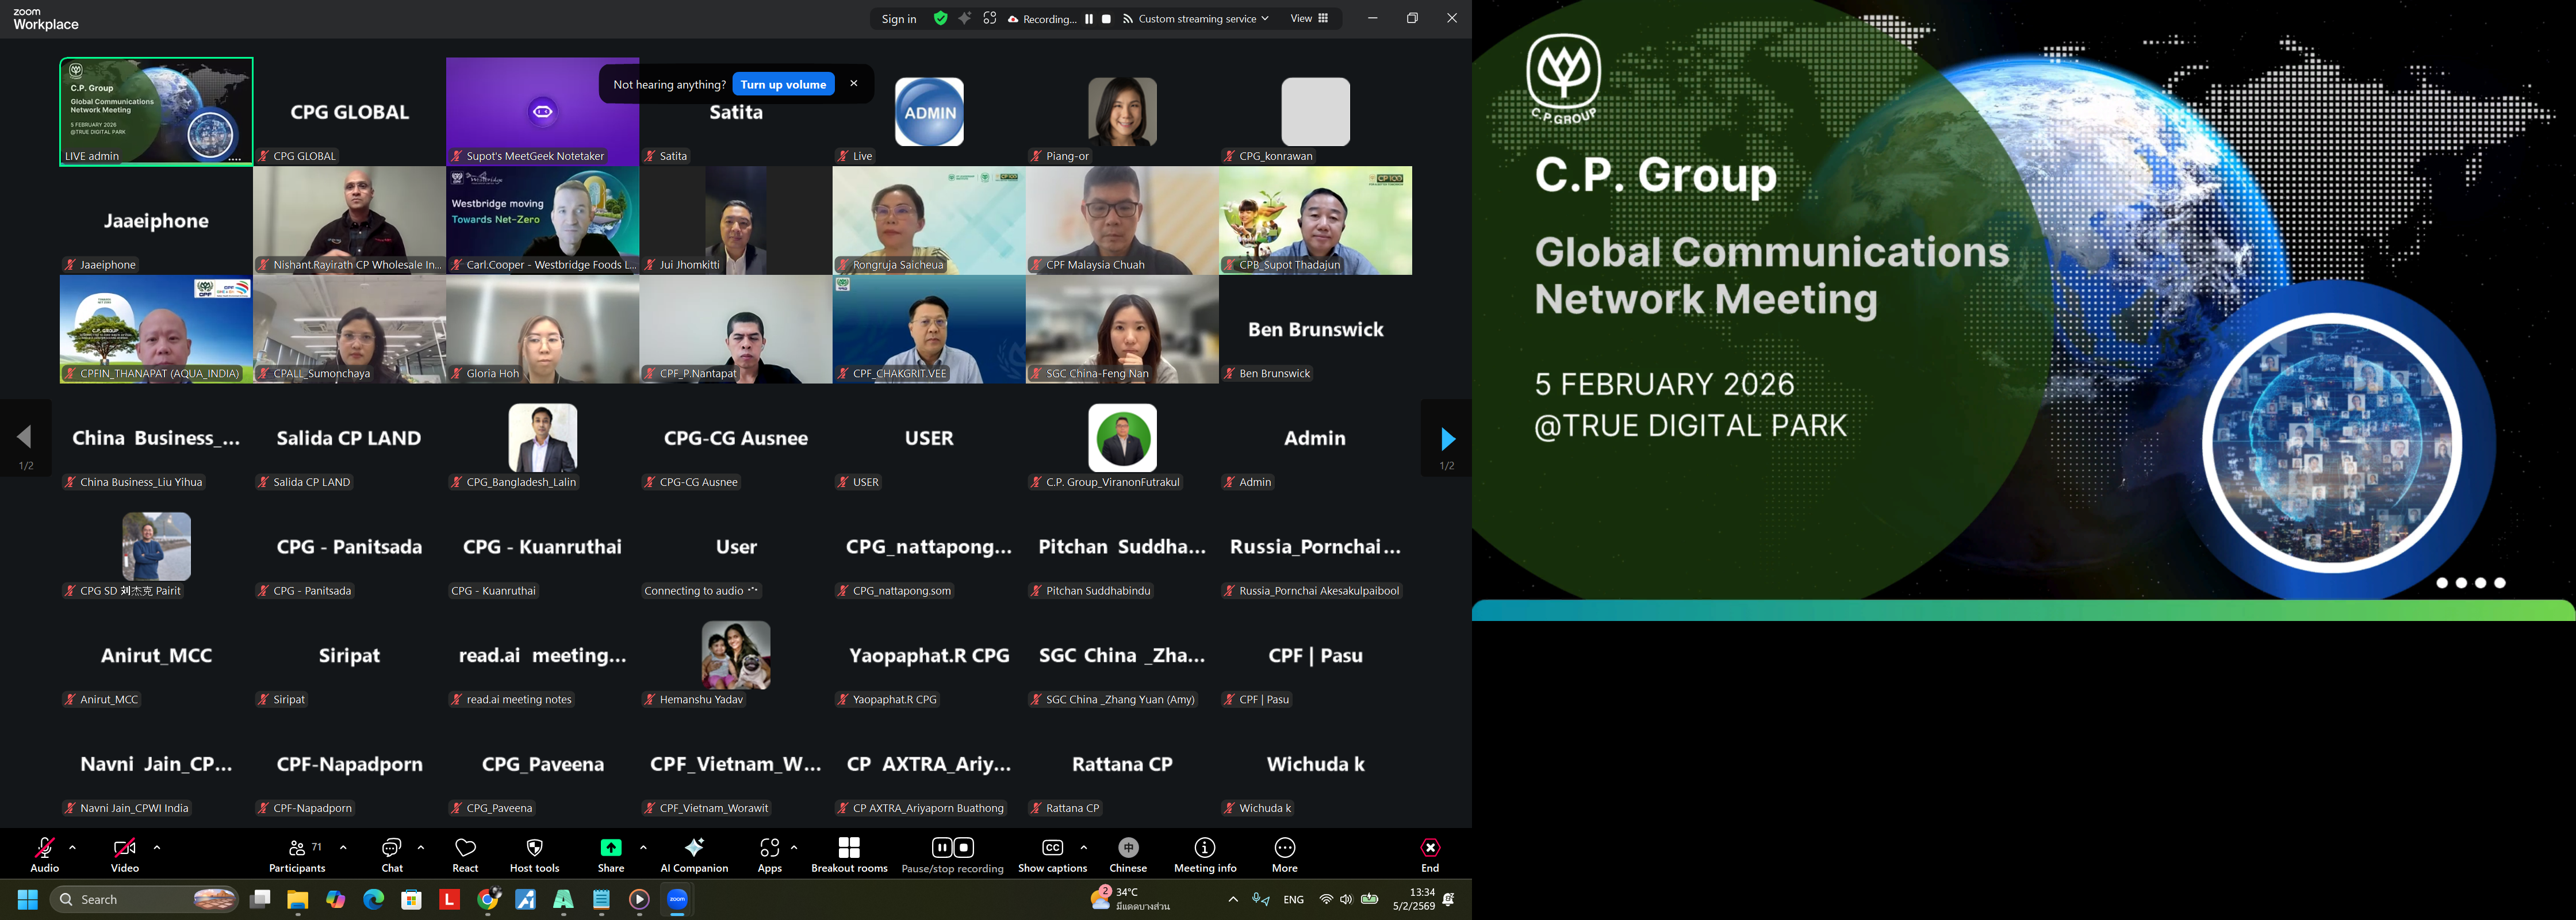Image resolution: width=2576 pixels, height=920 pixels.
Task: Turn on camera with Video button
Action: [x=124, y=855]
